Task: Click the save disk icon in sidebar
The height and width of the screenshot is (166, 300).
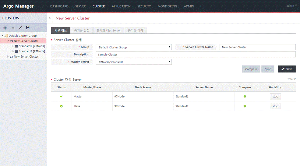Action: pyautogui.click(x=28, y=28)
